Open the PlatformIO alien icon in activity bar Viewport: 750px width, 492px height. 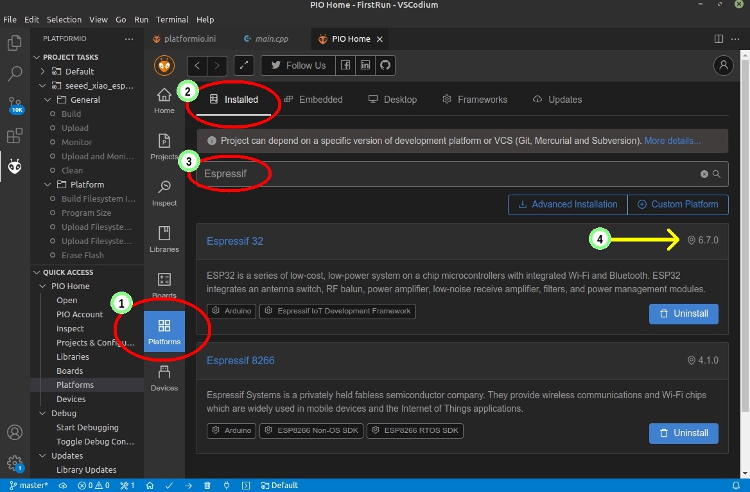[15, 166]
